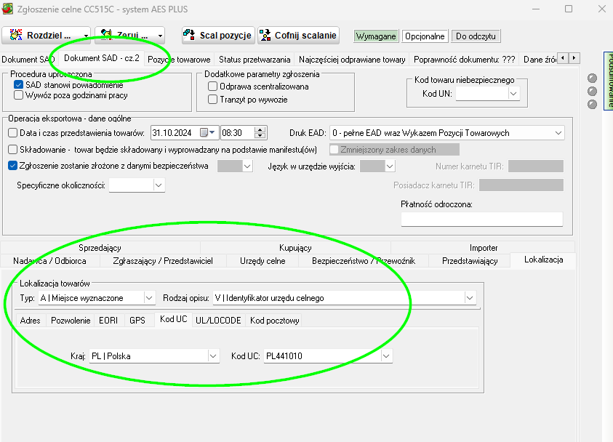613x442 pixels.
Task: Check Składowanie towar będzie składowany checkbox
Action: [x=13, y=149]
